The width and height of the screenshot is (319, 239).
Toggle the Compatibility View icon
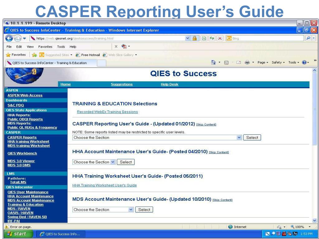point(204,38)
